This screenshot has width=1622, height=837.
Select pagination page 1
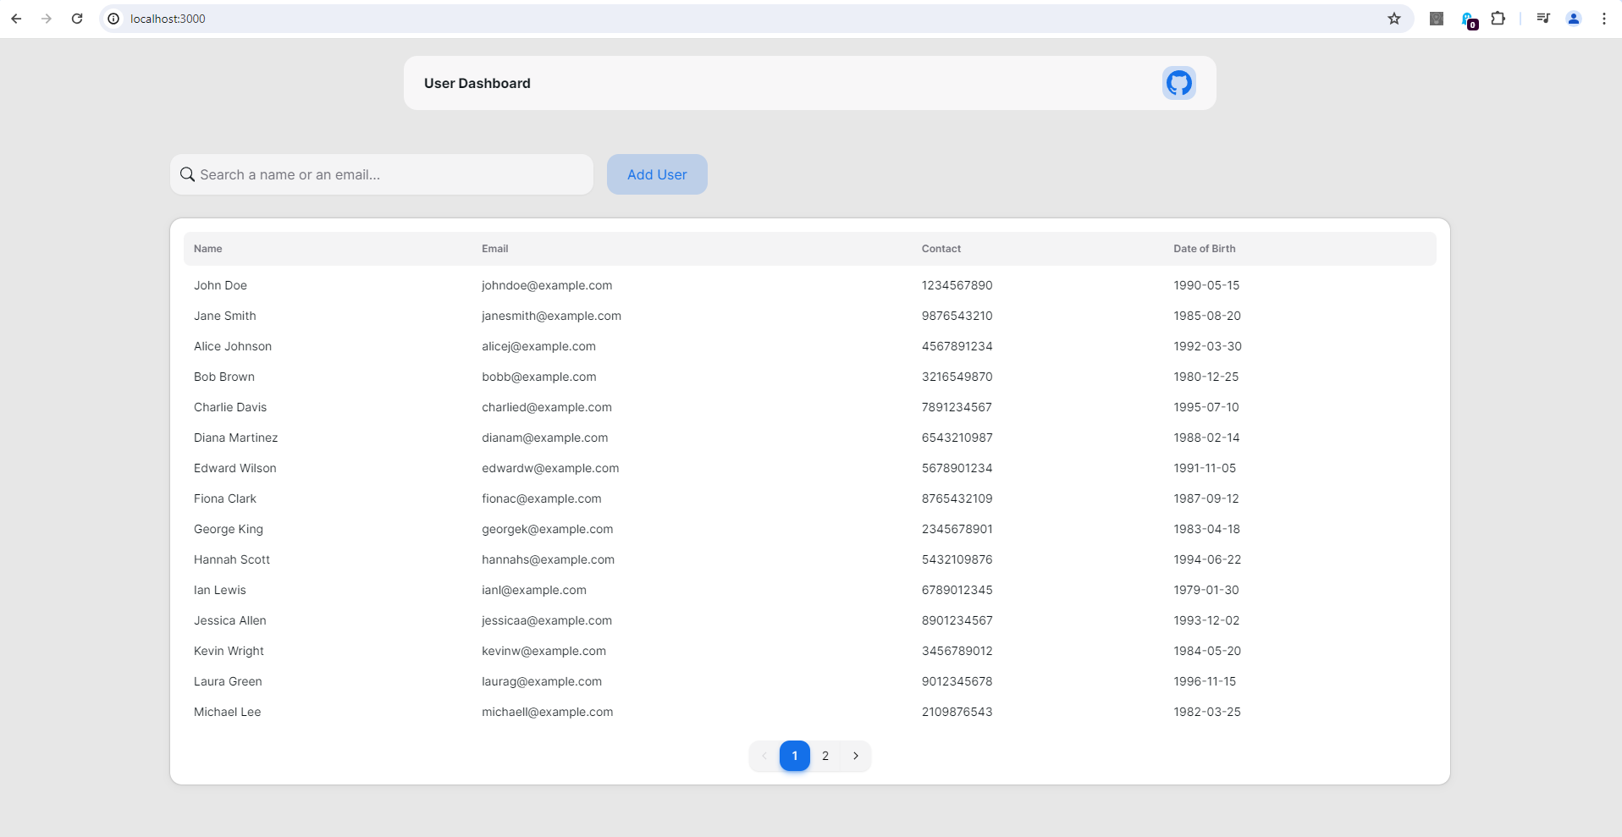(795, 756)
